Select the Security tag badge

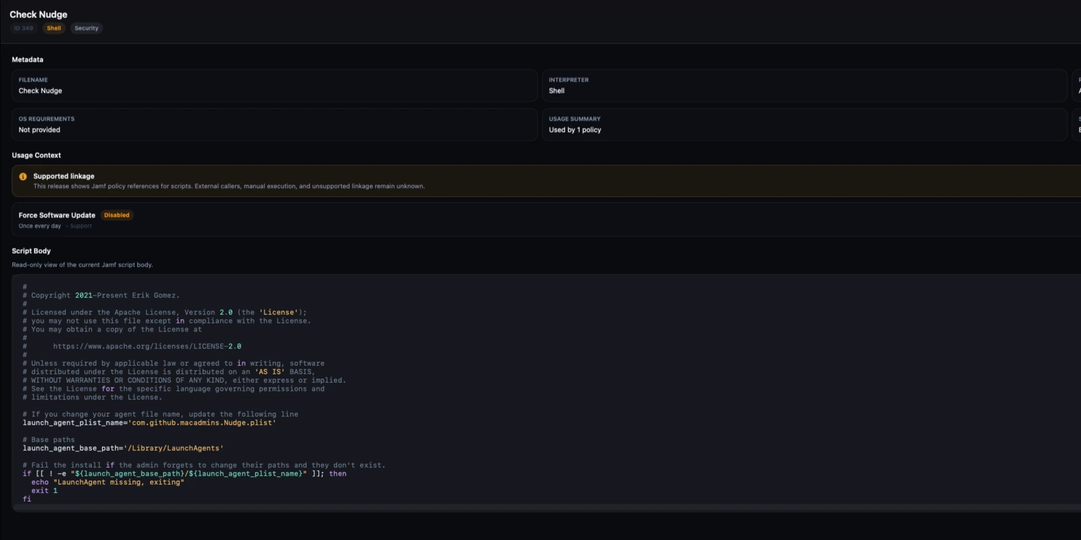coord(86,28)
